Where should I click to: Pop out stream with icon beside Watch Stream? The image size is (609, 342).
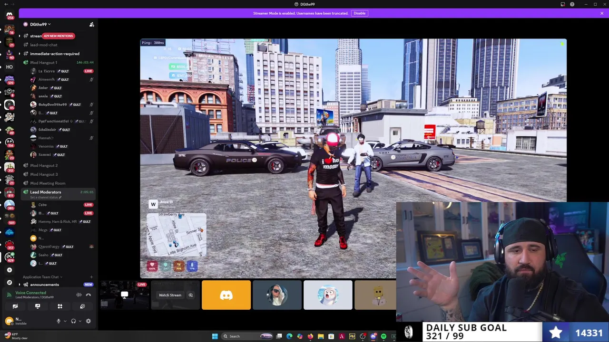click(x=190, y=295)
